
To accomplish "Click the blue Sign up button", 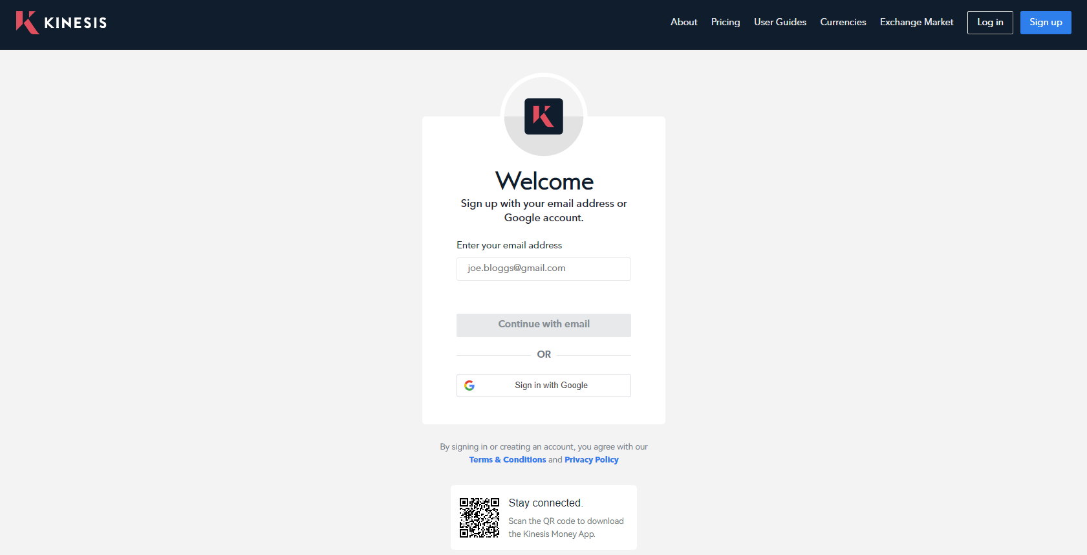I will pyautogui.click(x=1046, y=23).
